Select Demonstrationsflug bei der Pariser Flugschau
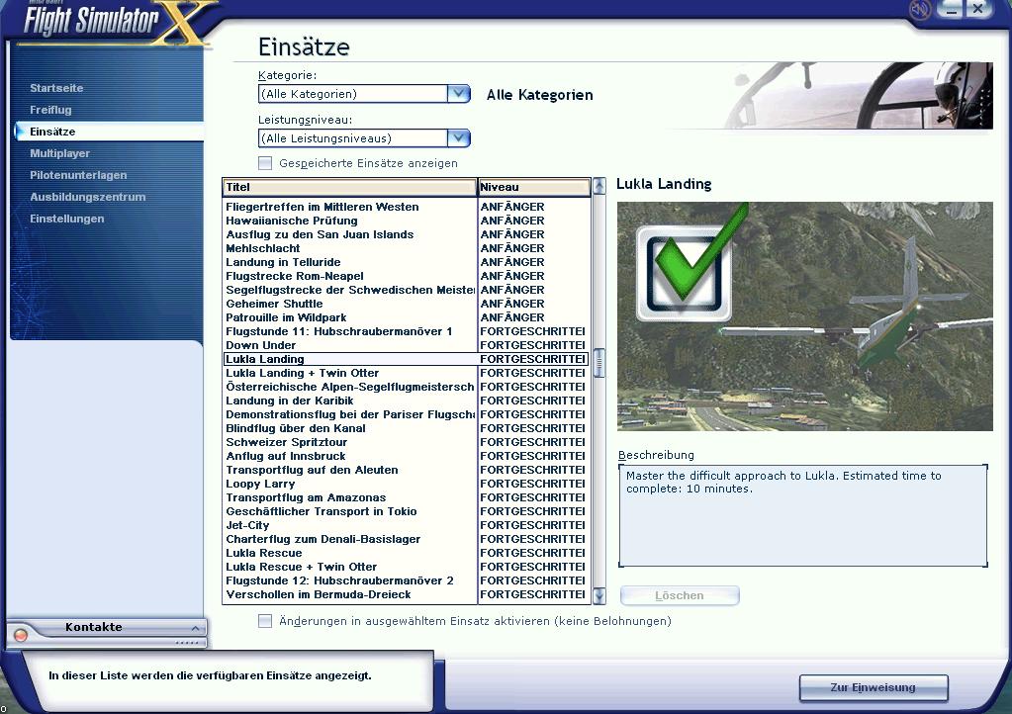The image size is (1012, 714). 406,414
